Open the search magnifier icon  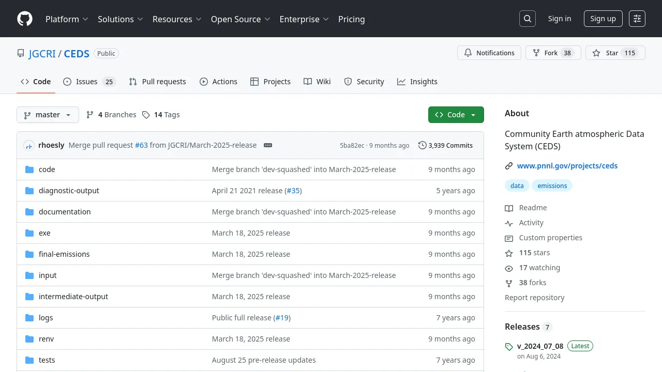click(x=528, y=19)
